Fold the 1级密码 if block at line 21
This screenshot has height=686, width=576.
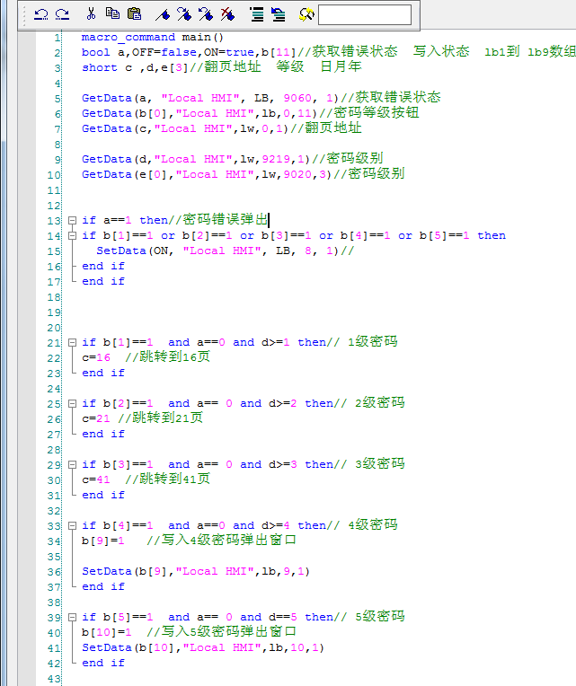(x=73, y=342)
